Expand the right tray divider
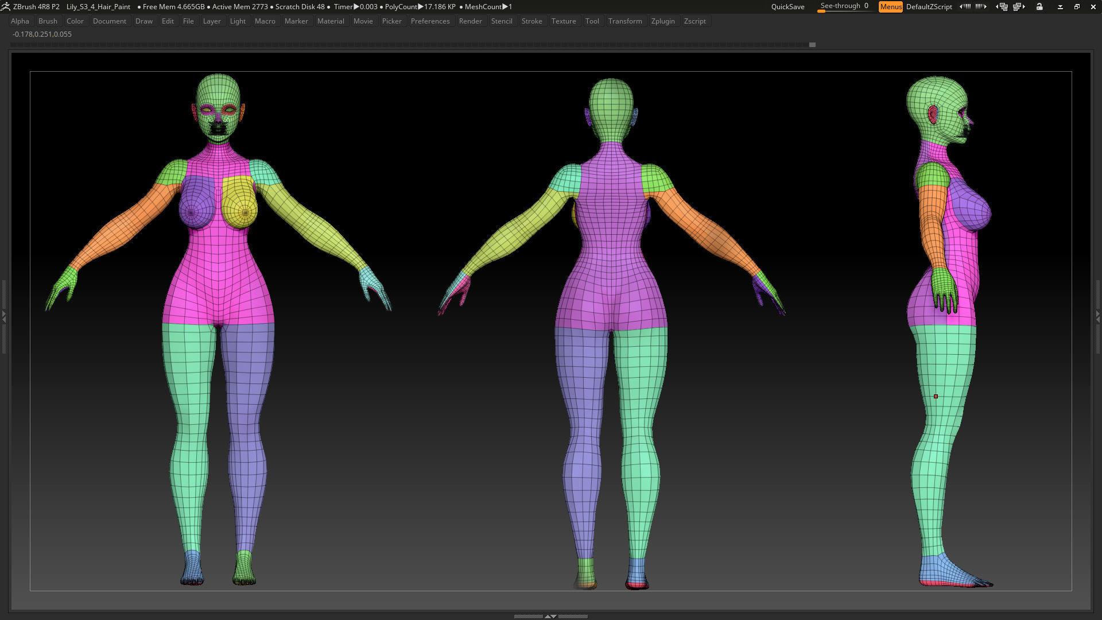 [1098, 316]
